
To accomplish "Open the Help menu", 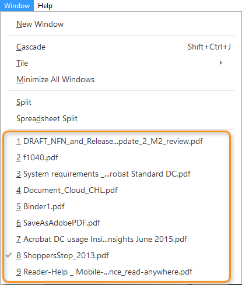I will coord(45,6).
